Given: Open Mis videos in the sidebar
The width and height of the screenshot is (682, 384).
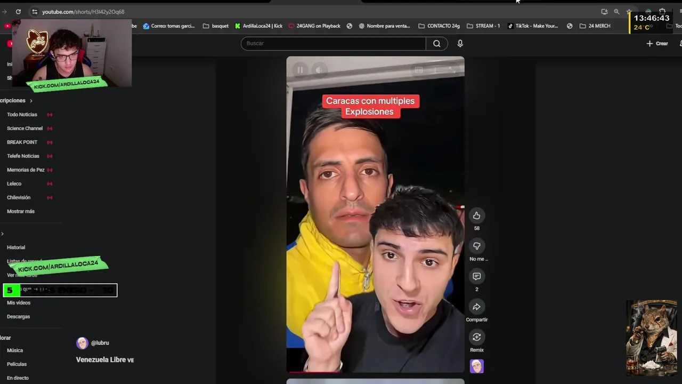Looking at the screenshot, I should pos(19,303).
